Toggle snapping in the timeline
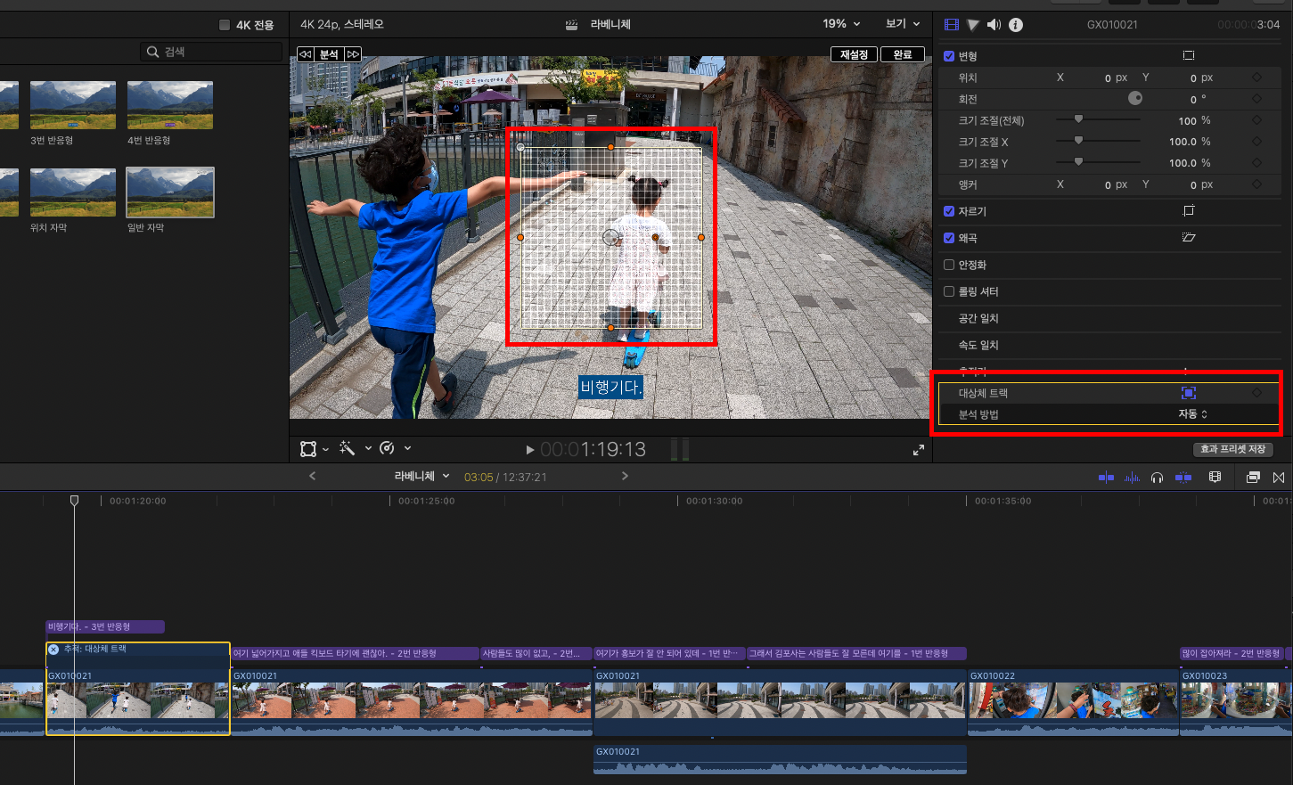The height and width of the screenshot is (785, 1293). (x=1183, y=478)
